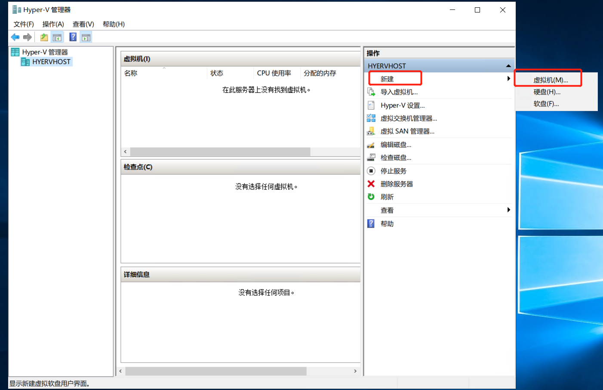Open Hyper-V 设置 via its icon
603x390 pixels.
tap(371, 105)
